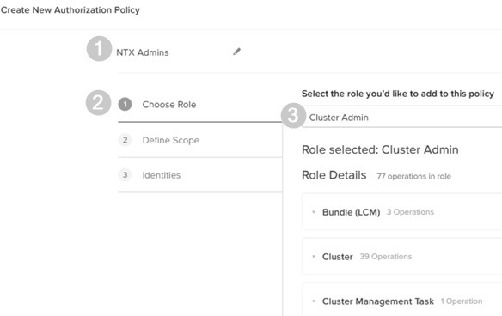
Task: Expand the Cluster Management Task group
Action: (x=402, y=300)
